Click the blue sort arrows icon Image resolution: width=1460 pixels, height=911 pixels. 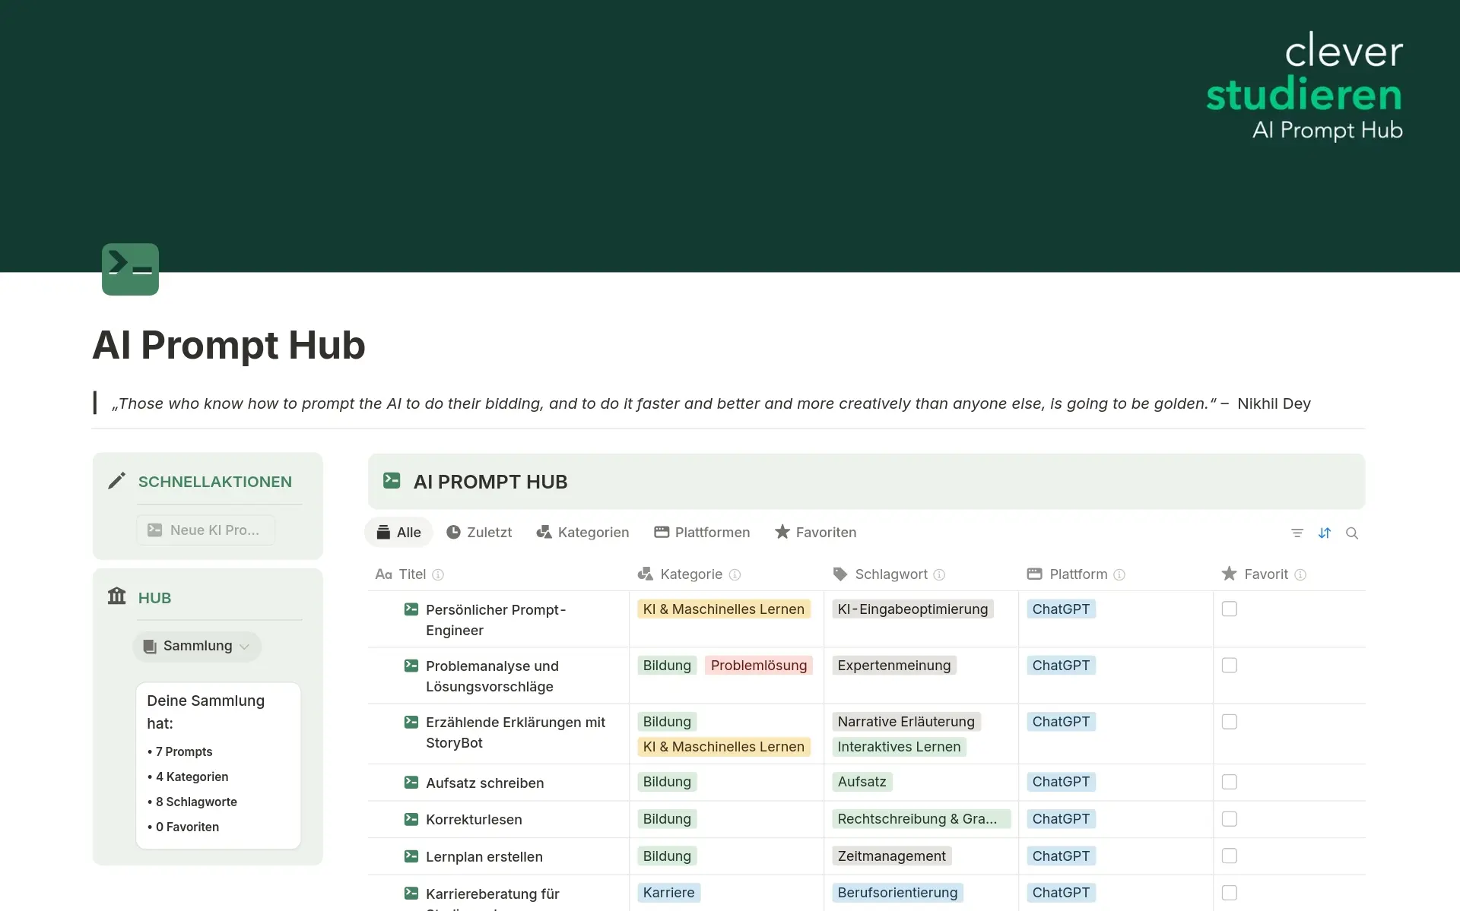point(1324,533)
